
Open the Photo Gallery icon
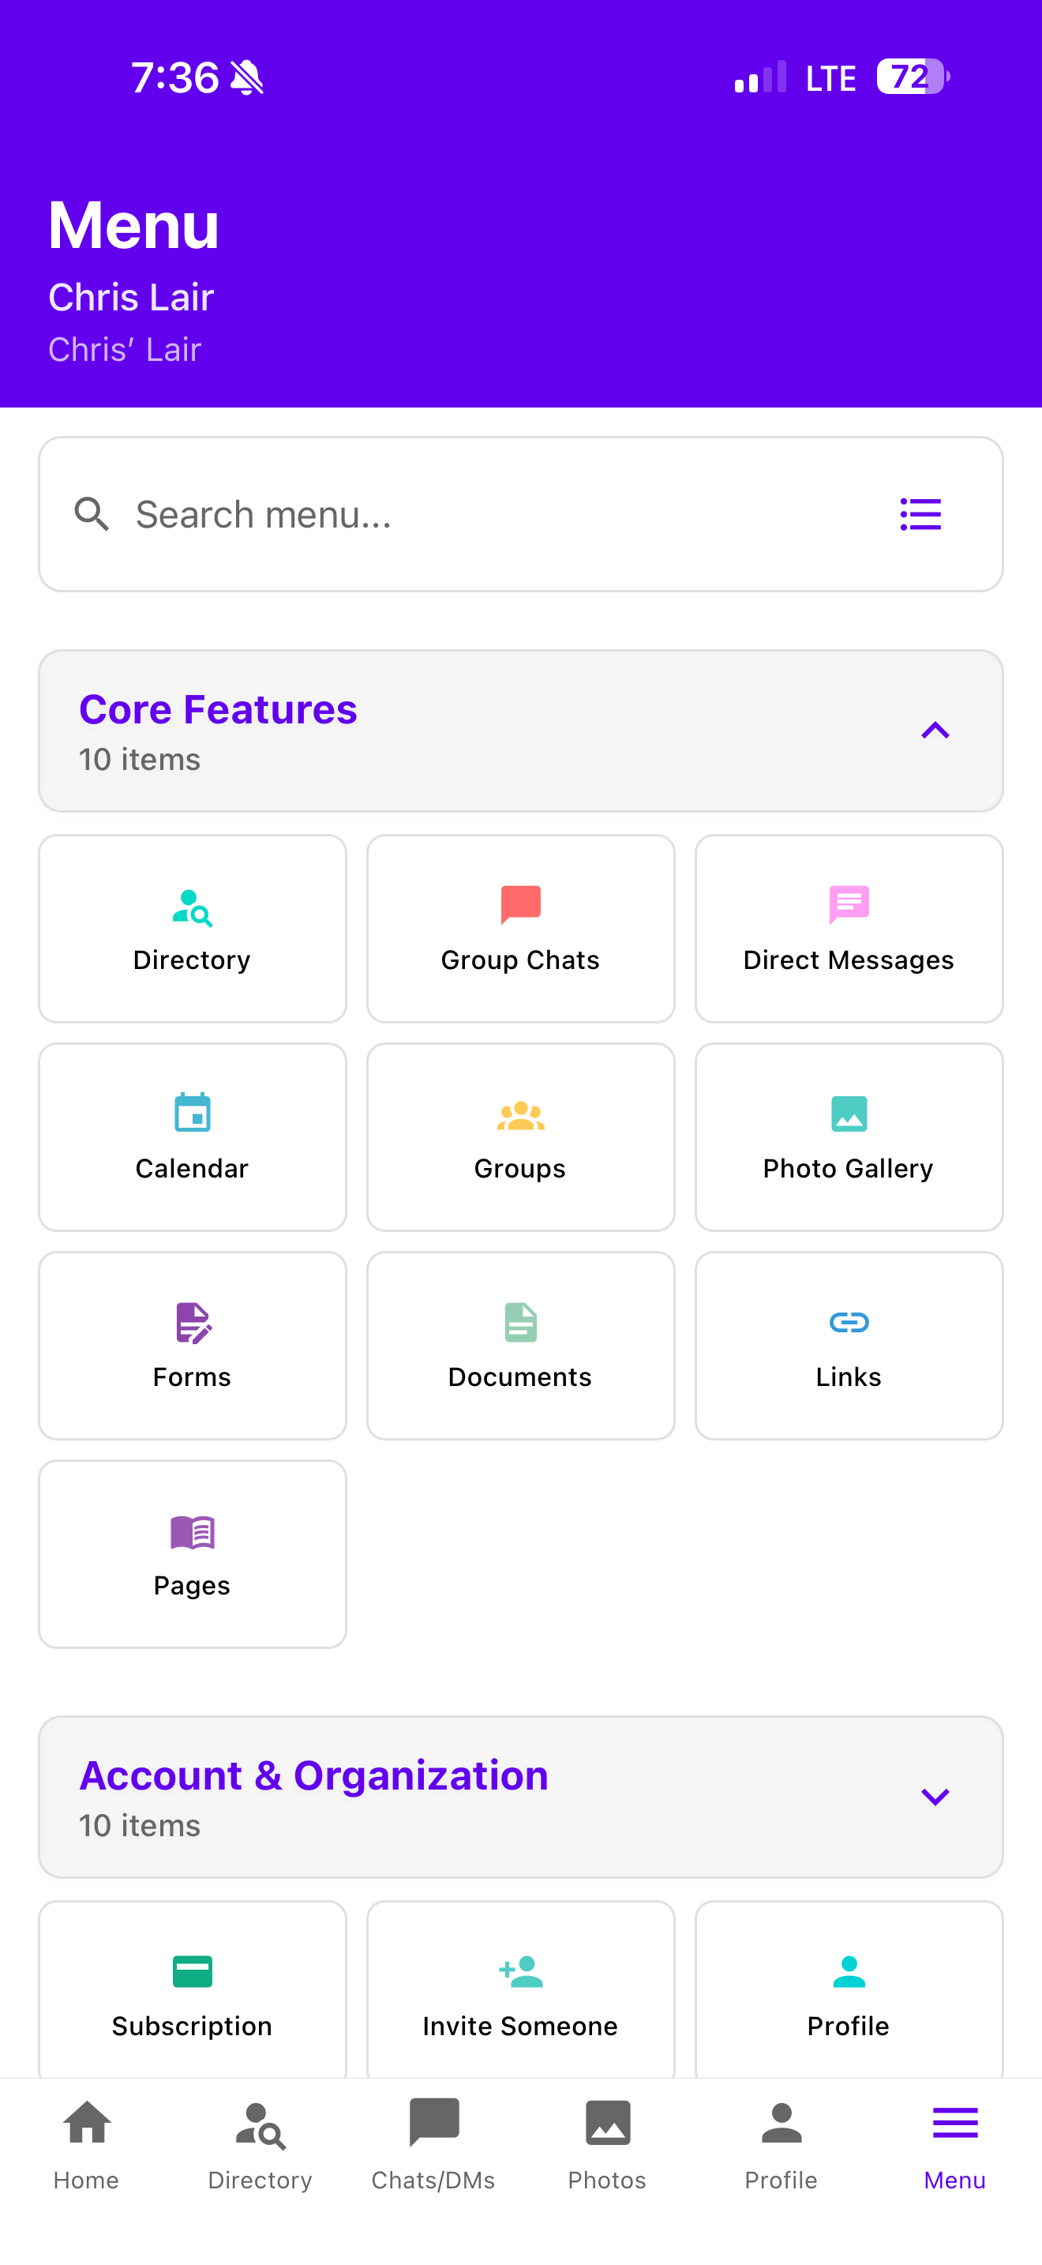[847, 1136]
